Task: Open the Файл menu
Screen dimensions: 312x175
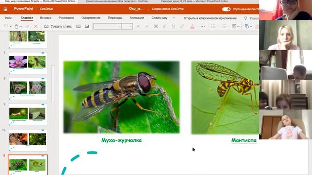Action: tap(8, 18)
